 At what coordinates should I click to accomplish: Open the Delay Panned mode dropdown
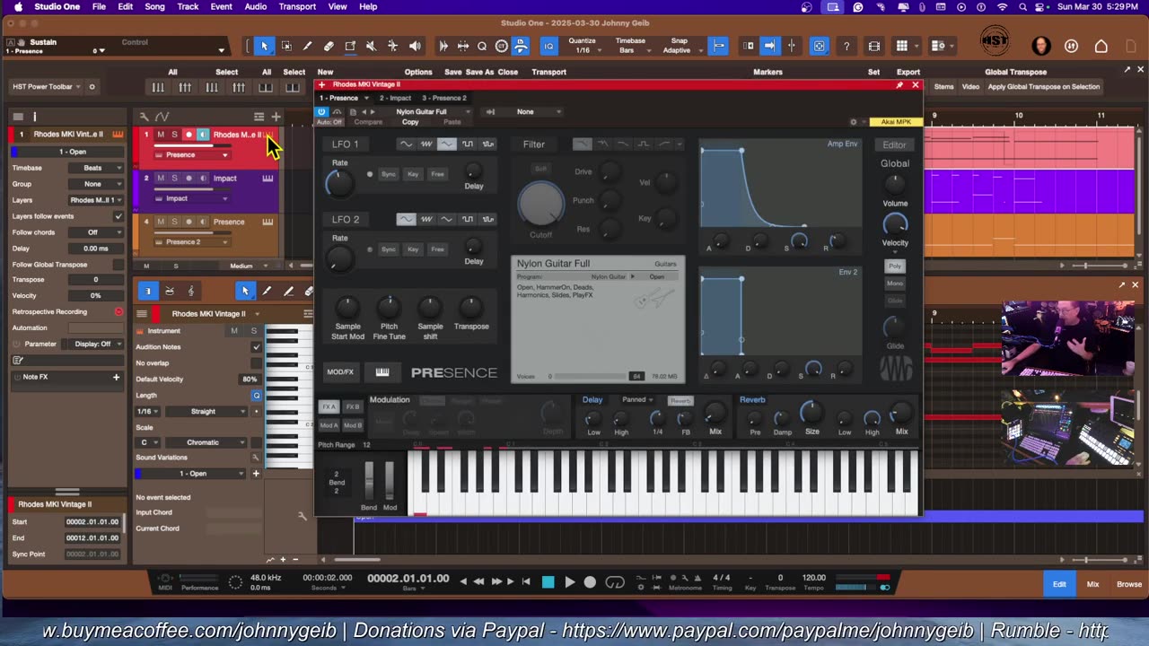coord(636,400)
